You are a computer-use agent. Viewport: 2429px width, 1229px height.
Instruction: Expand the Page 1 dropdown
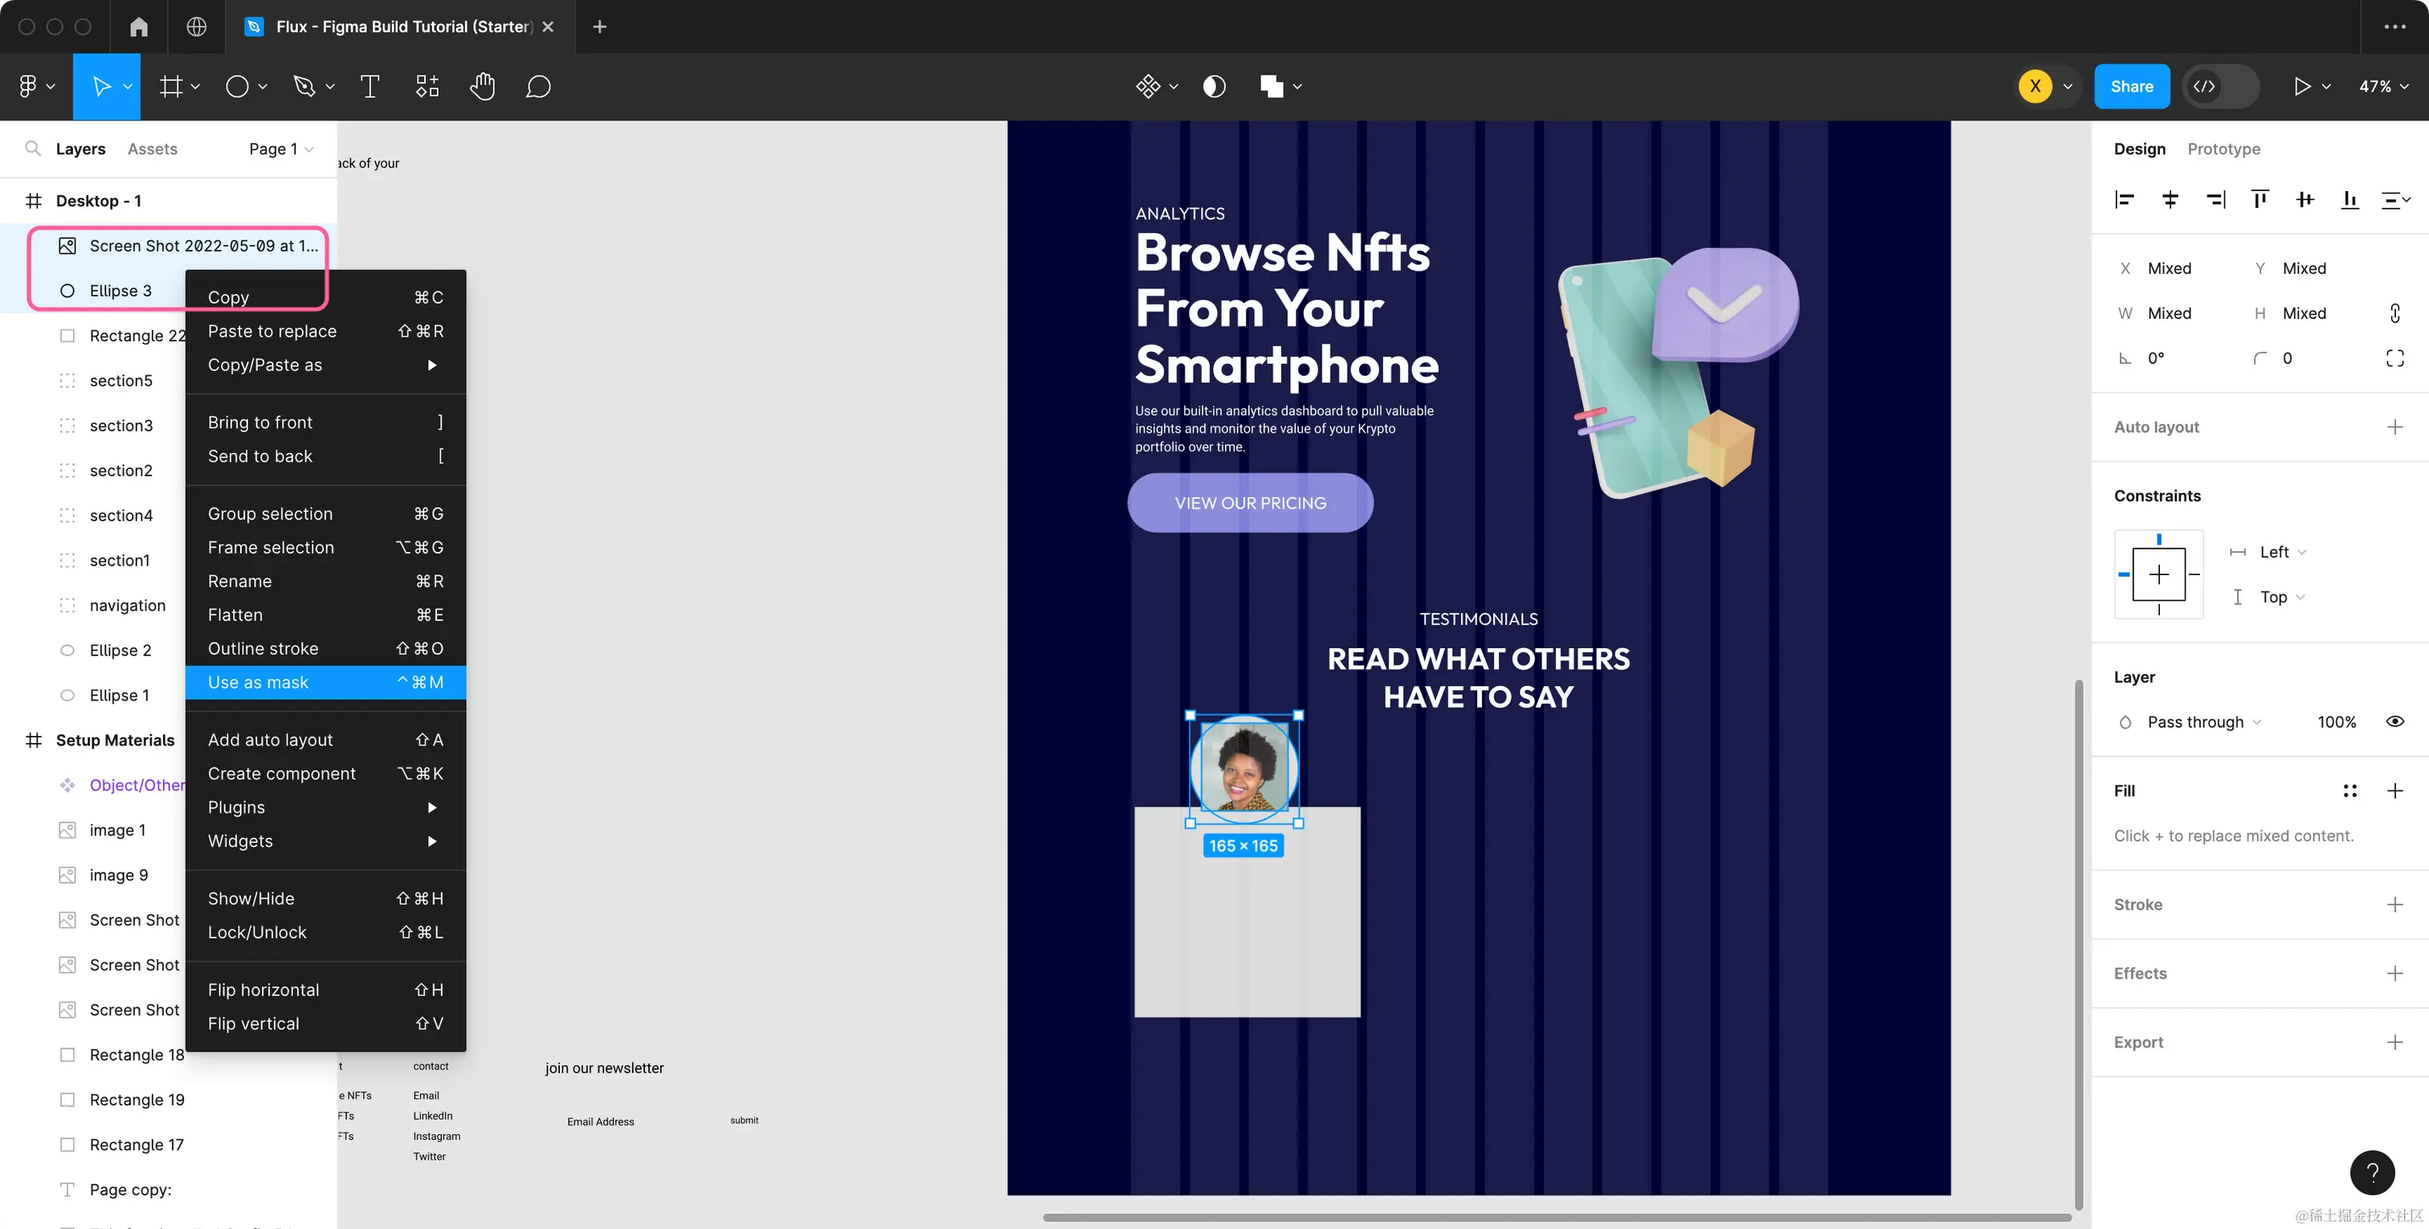[280, 149]
